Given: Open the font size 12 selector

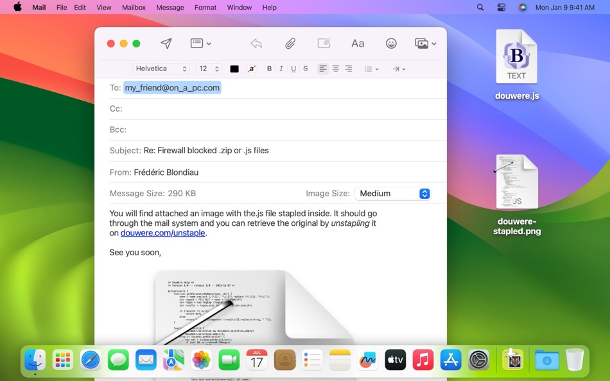Looking at the screenshot, I should click(x=209, y=69).
